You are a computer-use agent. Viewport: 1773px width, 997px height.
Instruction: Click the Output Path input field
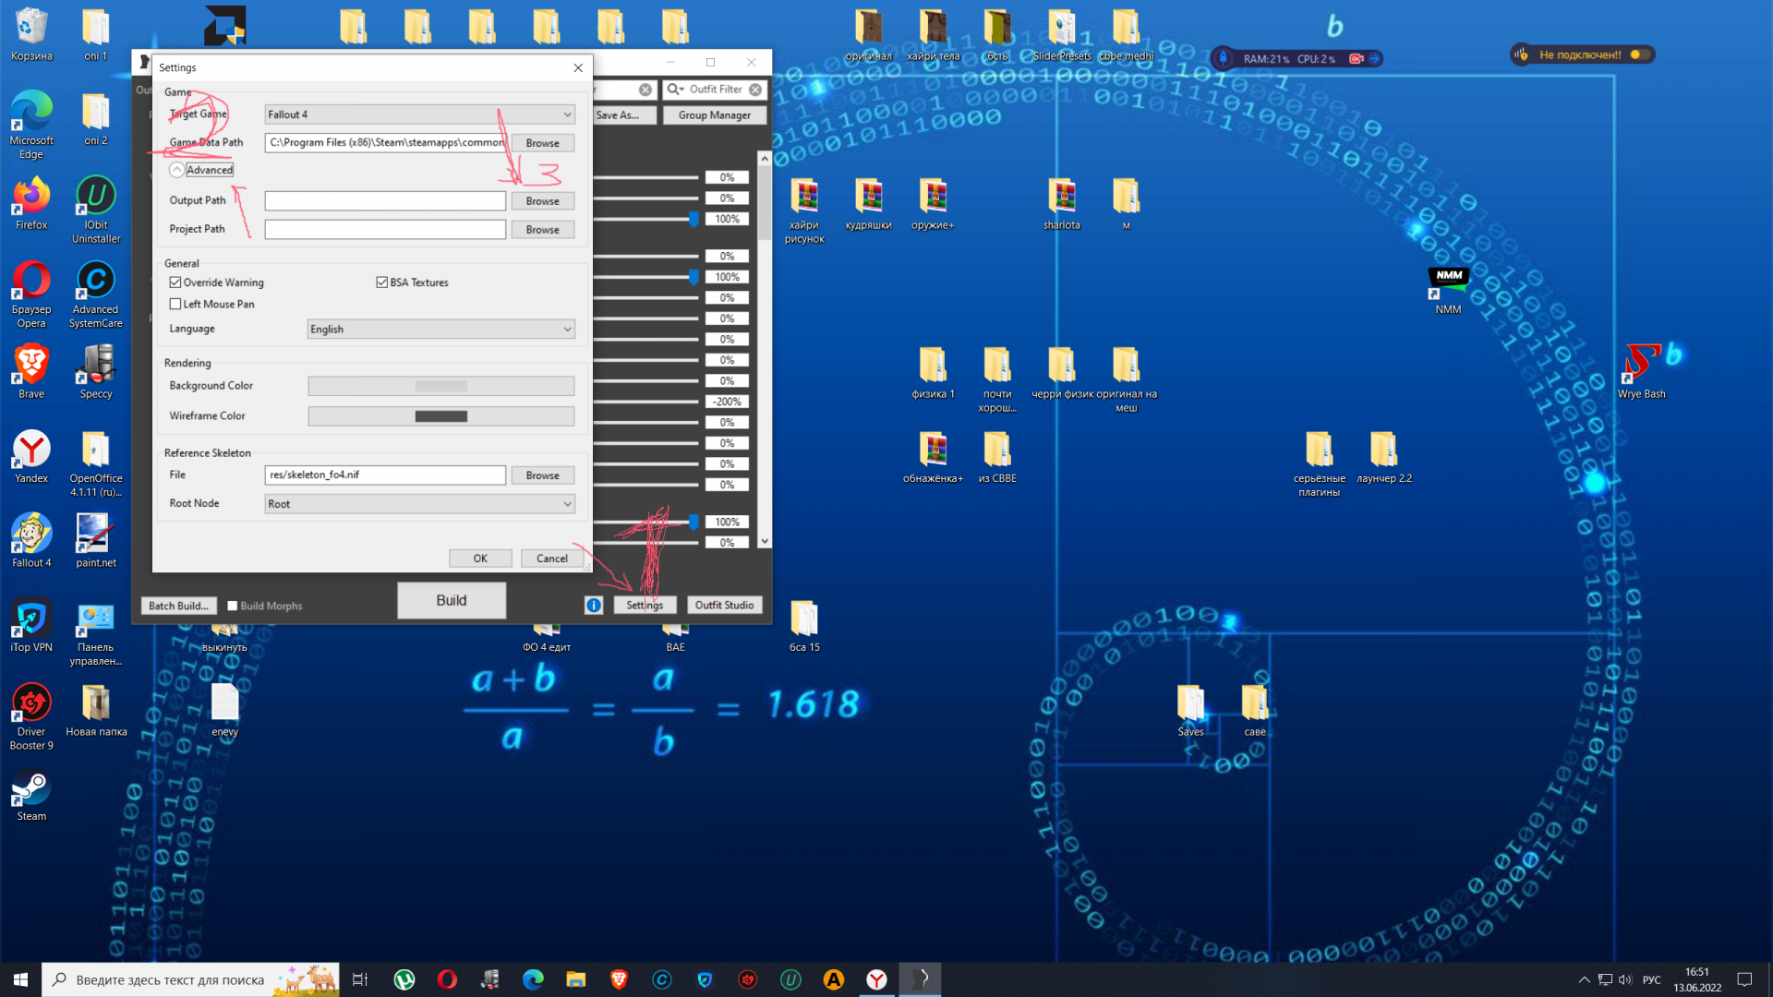click(385, 201)
